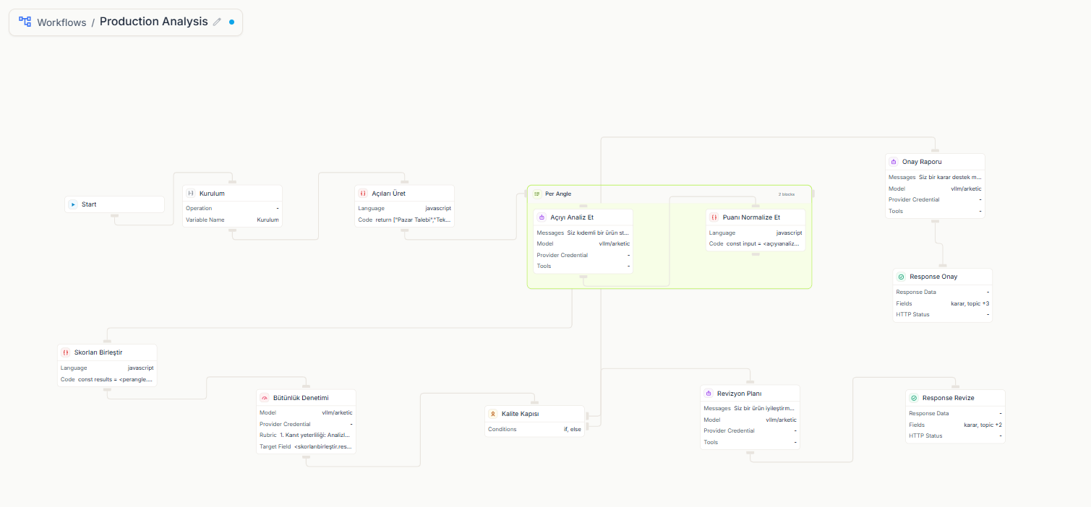The width and height of the screenshot is (1091, 507).
Task: Click the Operation row in Kurulum node
Action: pos(232,208)
